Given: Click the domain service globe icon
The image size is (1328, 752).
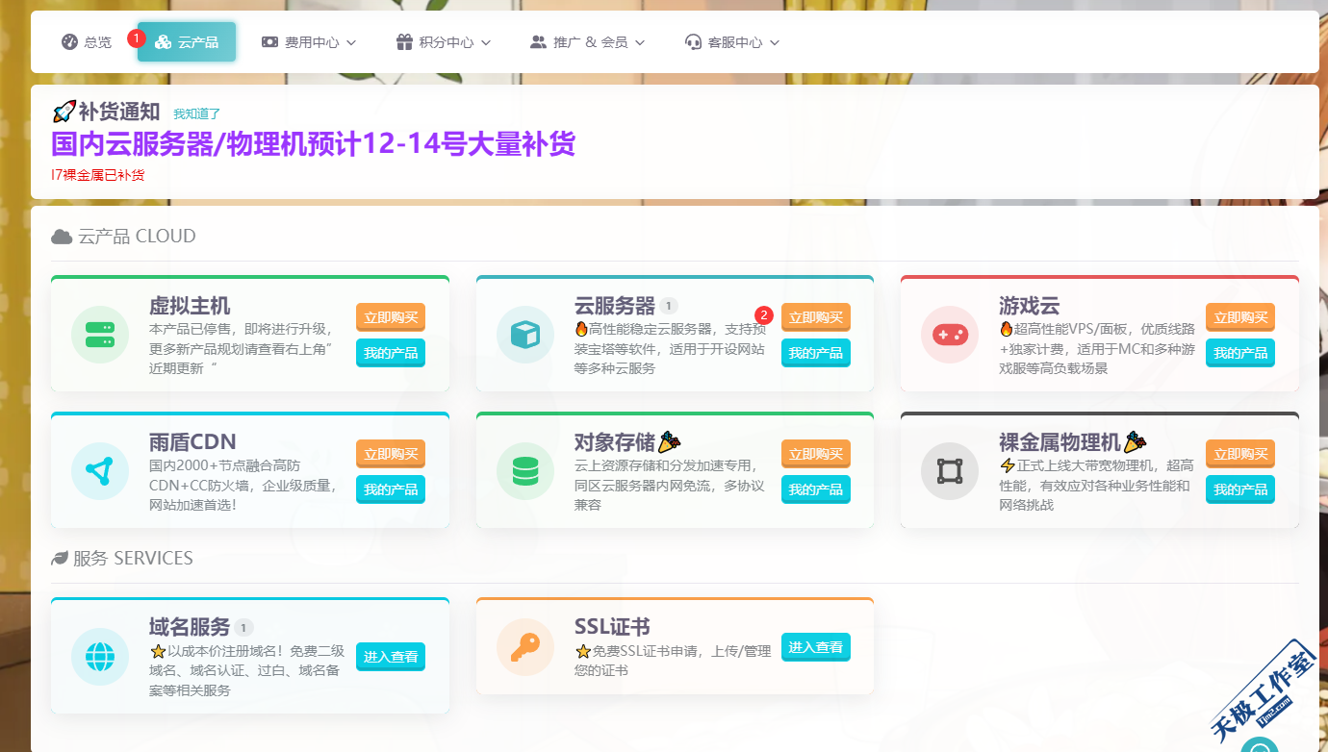Looking at the screenshot, I should point(100,657).
